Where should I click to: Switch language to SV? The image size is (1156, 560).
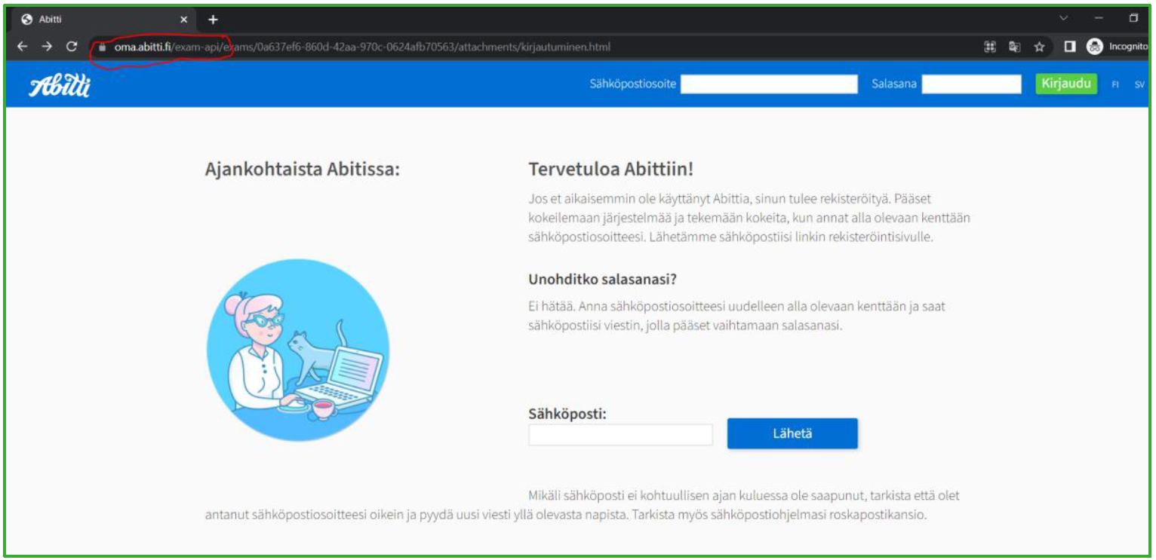click(x=1139, y=84)
